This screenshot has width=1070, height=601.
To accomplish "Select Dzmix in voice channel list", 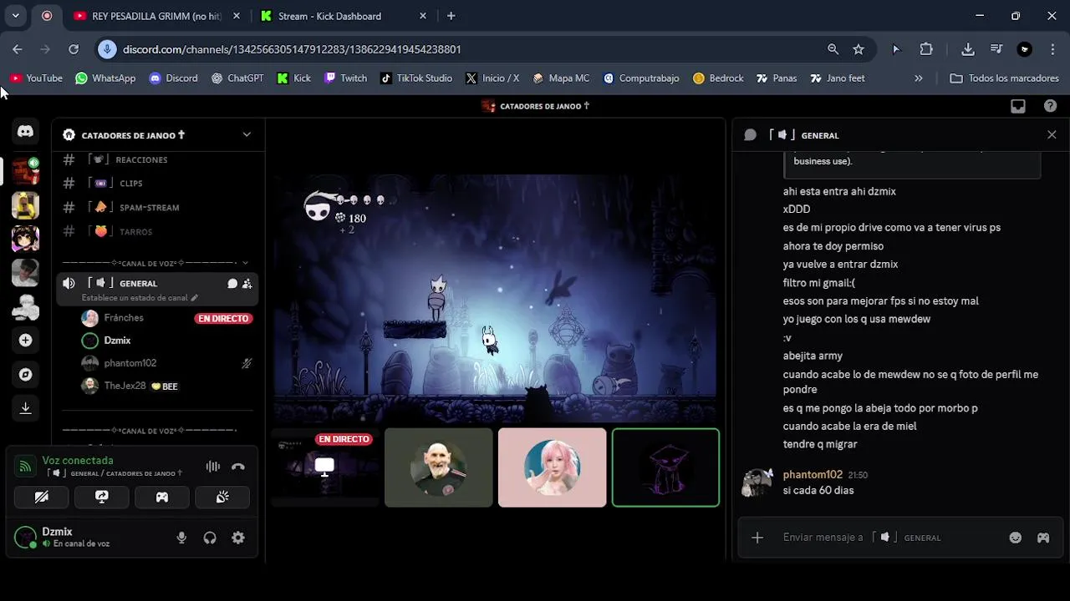I will coord(166,341).
